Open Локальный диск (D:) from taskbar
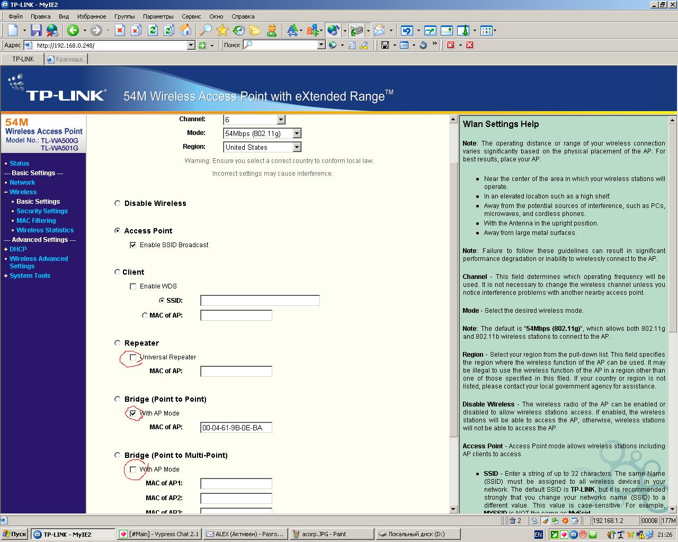This screenshot has width=678, height=542. 417,534
